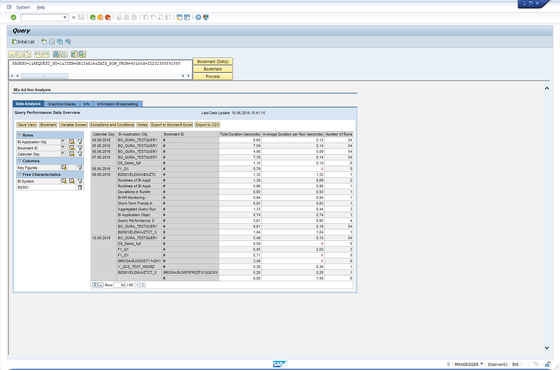Collapse the Free Characteristics section
This screenshot has height=370, width=560.
tap(20, 174)
